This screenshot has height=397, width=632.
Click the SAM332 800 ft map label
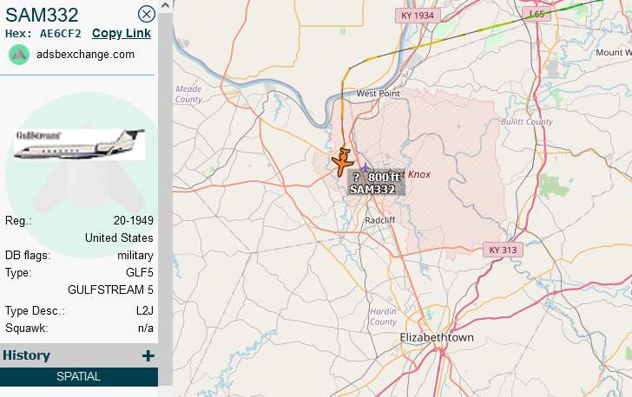[376, 183]
